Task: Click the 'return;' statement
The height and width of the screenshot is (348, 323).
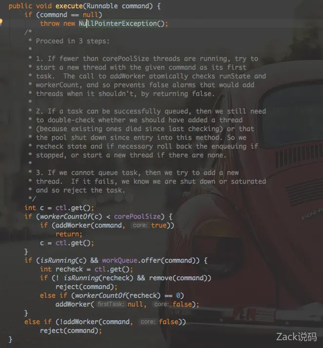Action: (x=69, y=234)
